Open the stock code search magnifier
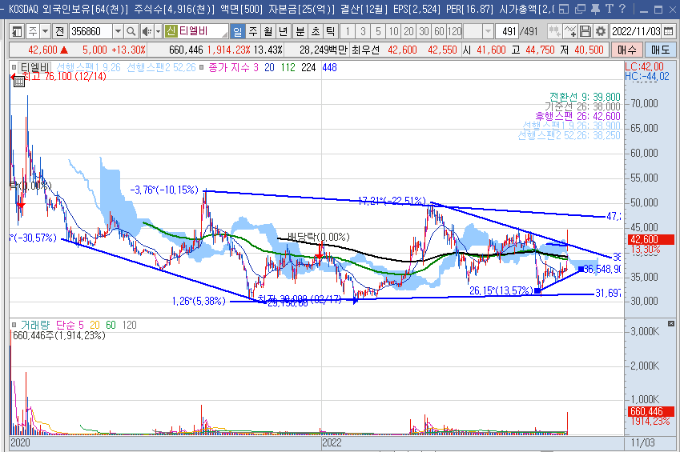Screen dimensions: 680x452 pos(131,31)
